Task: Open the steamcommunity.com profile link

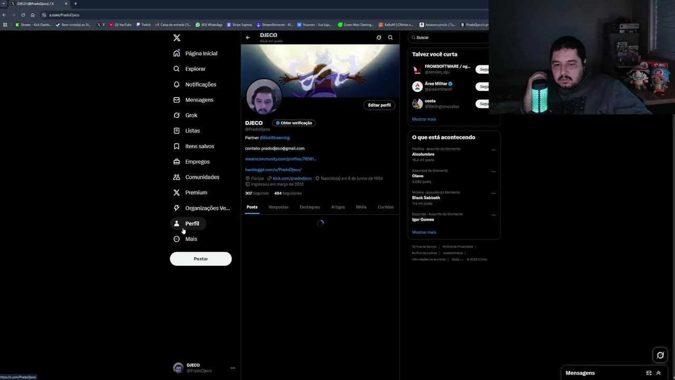Action: coord(281,159)
